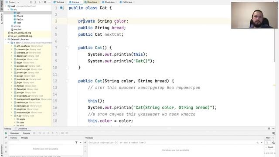Collapse the < 1.8 > JDK node

click(9, 43)
